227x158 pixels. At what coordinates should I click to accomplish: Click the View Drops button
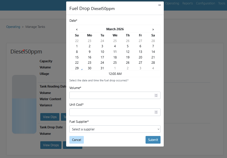click(x=51, y=145)
